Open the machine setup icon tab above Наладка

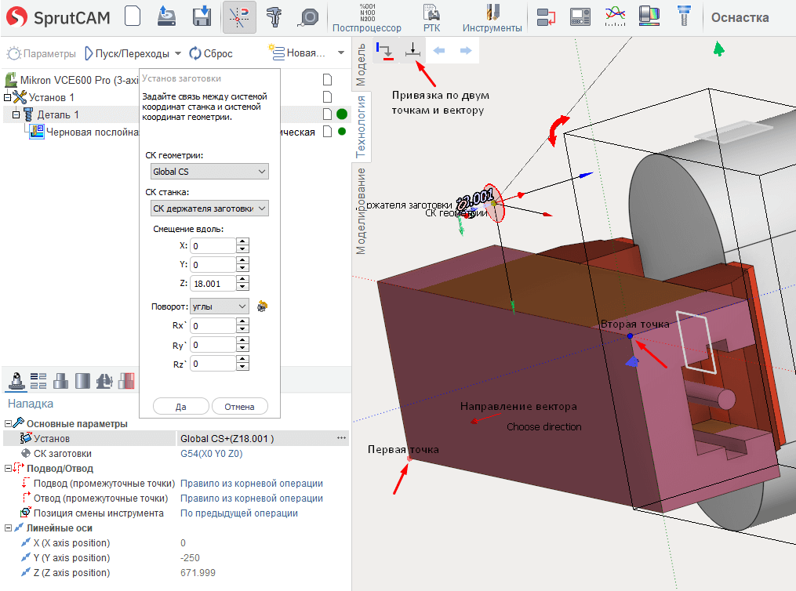pyautogui.click(x=16, y=381)
